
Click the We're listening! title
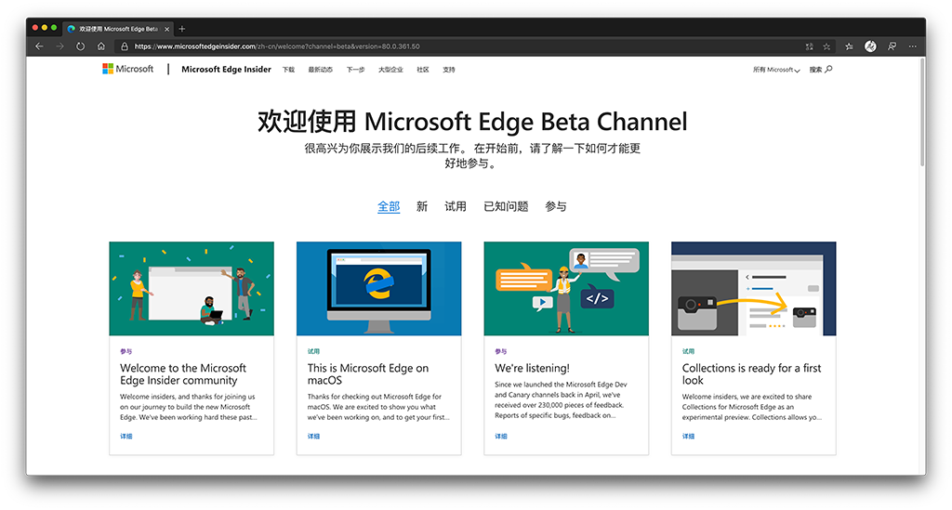532,368
